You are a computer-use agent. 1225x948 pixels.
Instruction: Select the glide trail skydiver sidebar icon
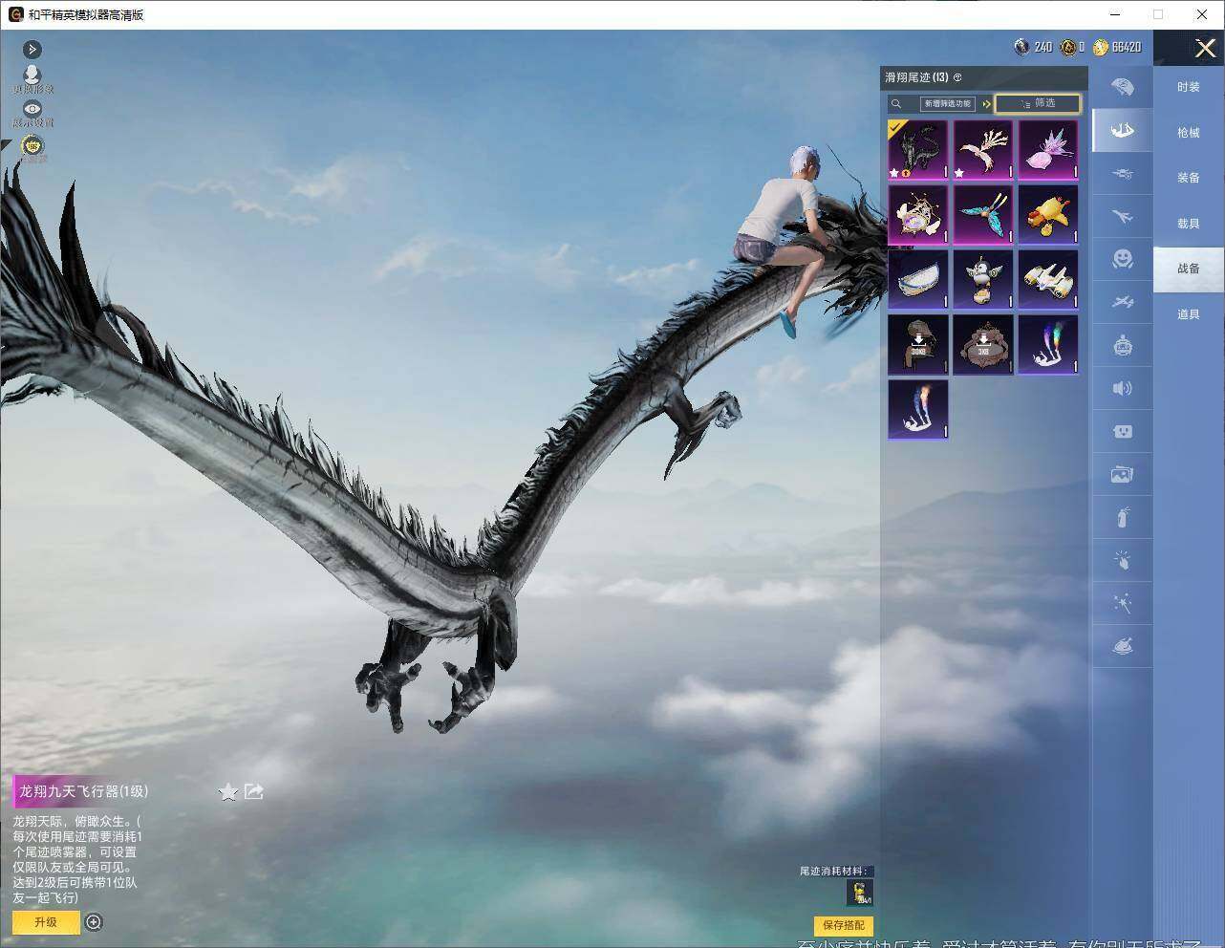coord(1123,130)
